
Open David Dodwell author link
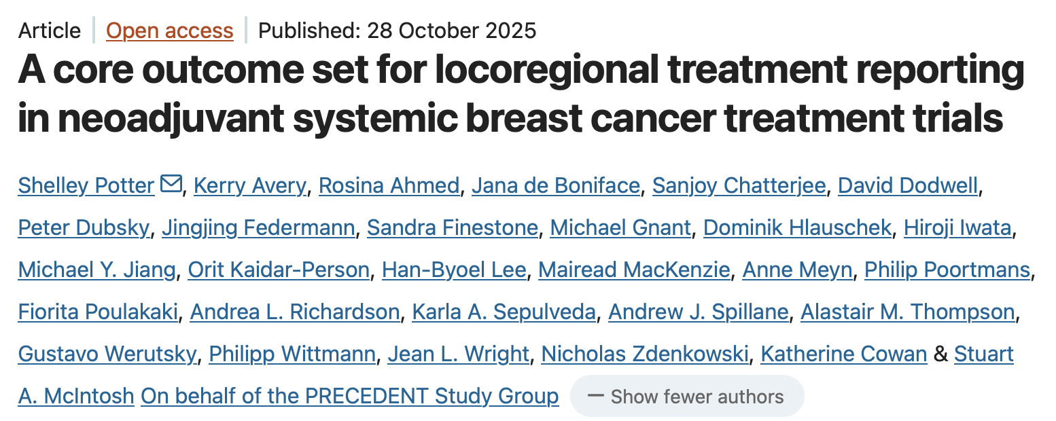pos(908,185)
